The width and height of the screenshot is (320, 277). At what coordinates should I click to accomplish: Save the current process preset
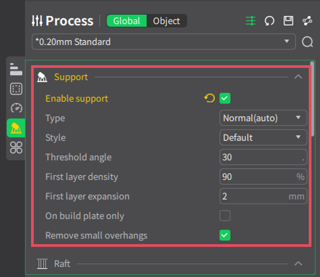[288, 21]
